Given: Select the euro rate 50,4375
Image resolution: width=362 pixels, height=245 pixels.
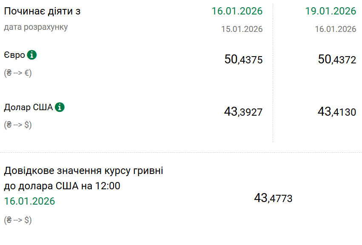Looking at the screenshot, I should click(243, 60).
